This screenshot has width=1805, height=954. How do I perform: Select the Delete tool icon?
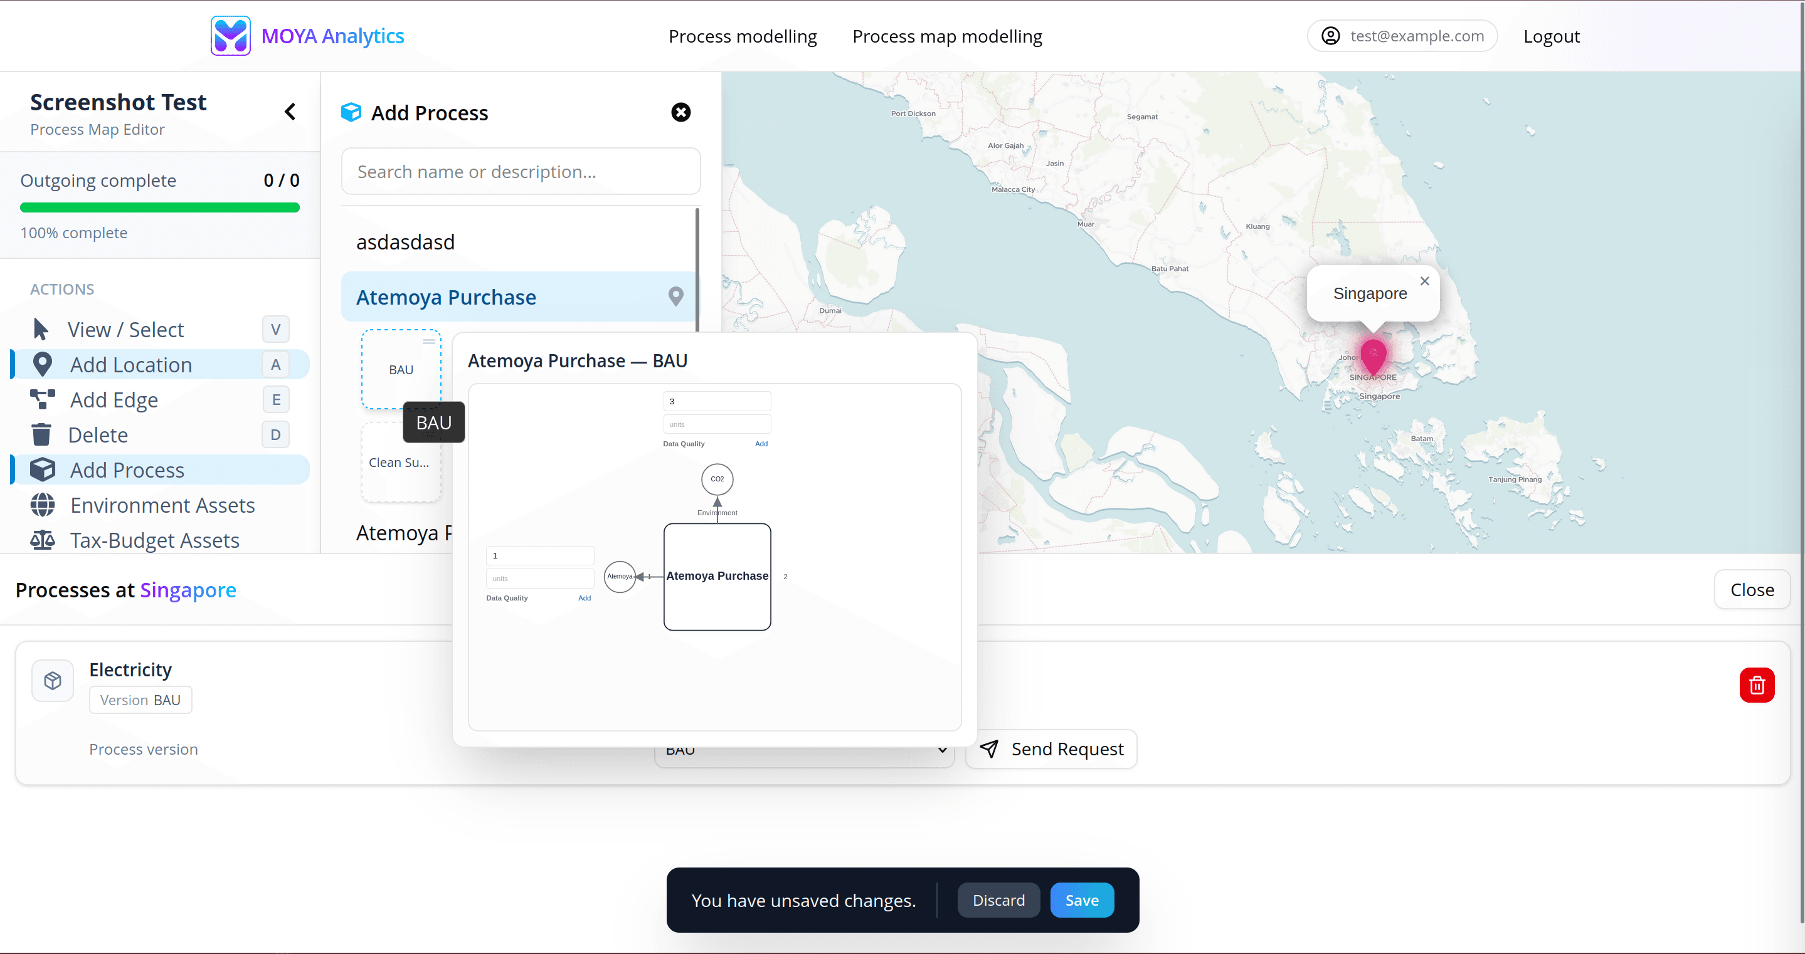(41, 434)
